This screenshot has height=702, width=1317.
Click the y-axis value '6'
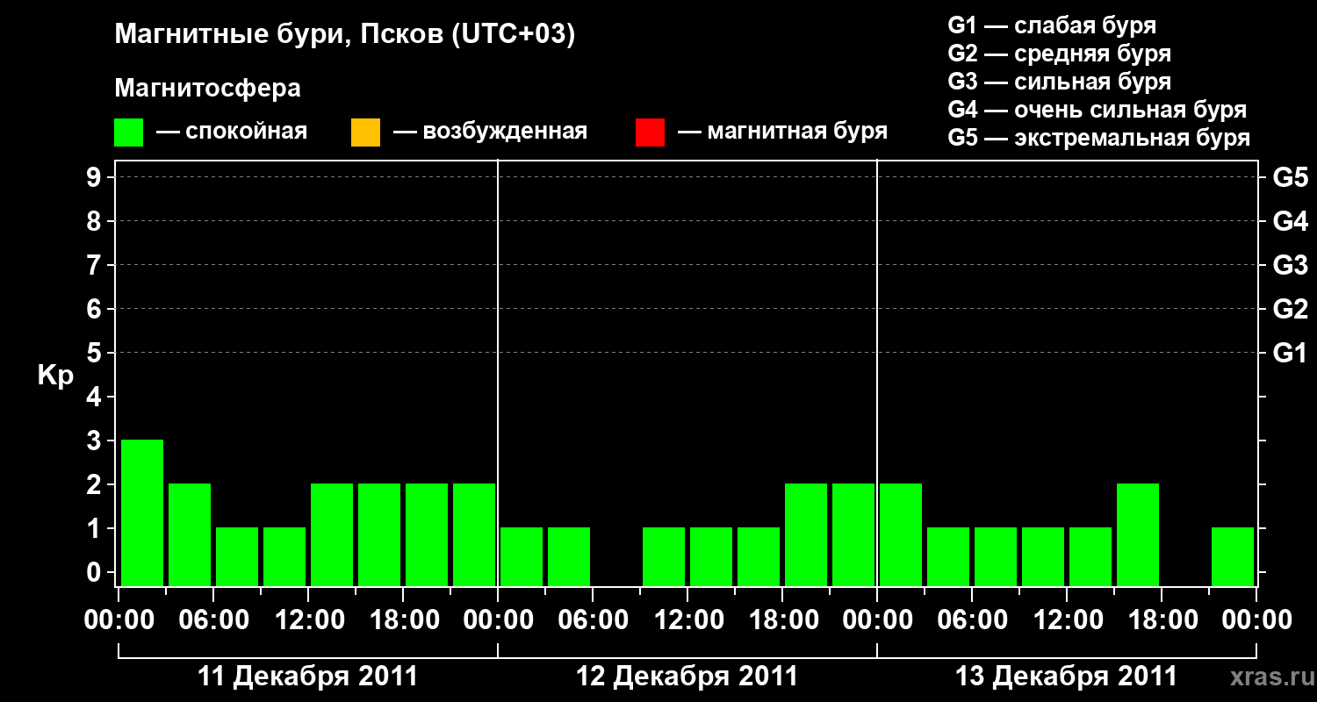click(x=96, y=309)
